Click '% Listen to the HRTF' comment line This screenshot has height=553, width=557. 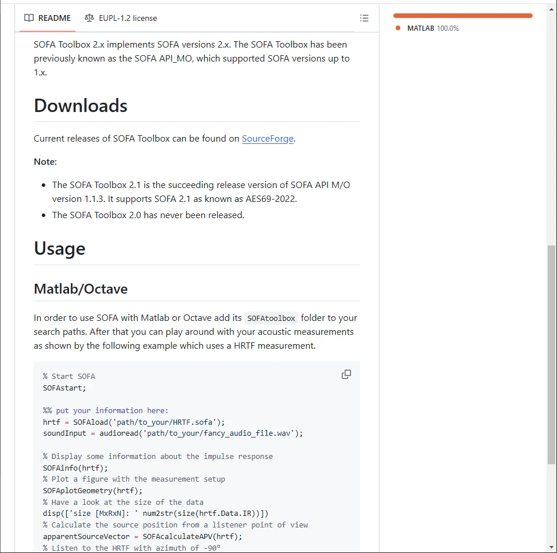[x=132, y=548]
